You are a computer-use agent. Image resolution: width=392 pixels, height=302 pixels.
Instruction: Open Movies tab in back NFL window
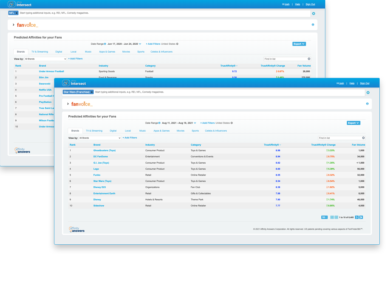[126, 52]
